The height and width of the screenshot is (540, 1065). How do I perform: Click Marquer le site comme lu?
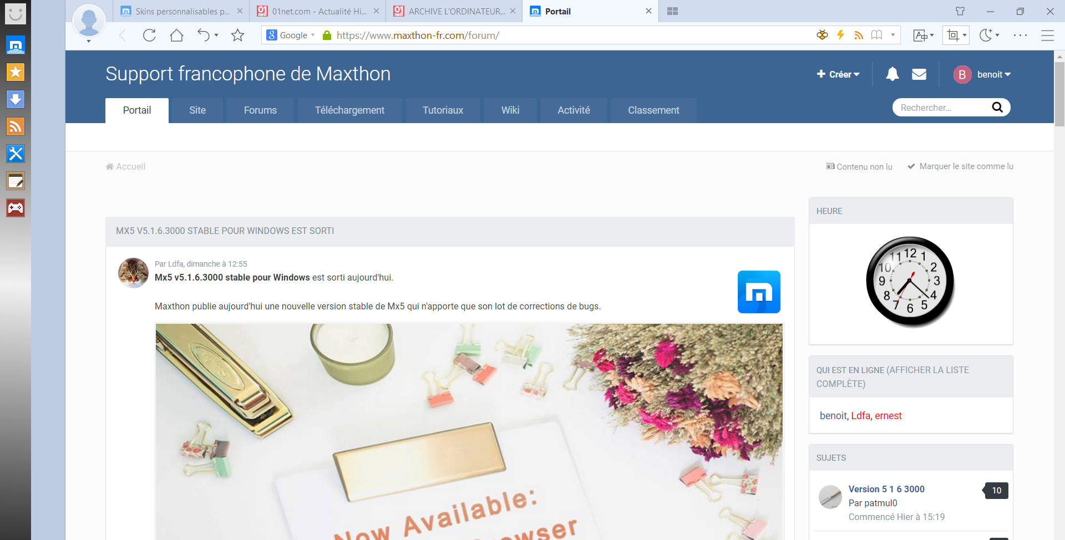[960, 166]
